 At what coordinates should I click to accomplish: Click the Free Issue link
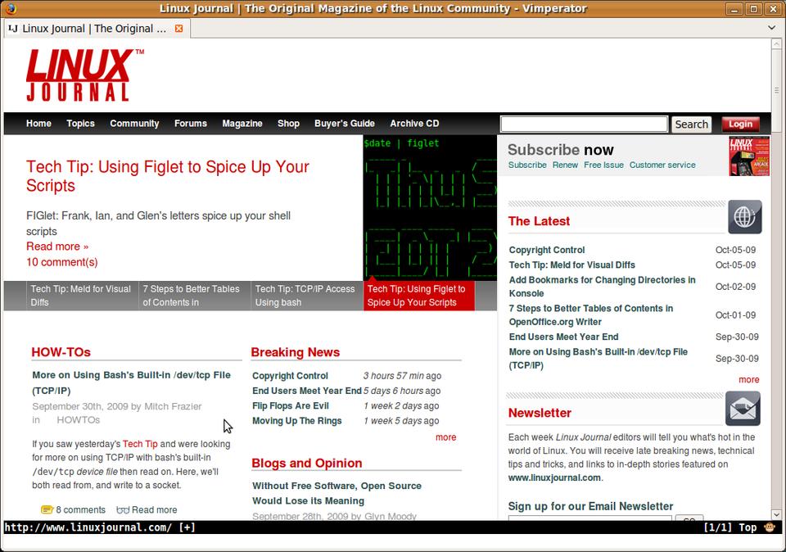(603, 165)
